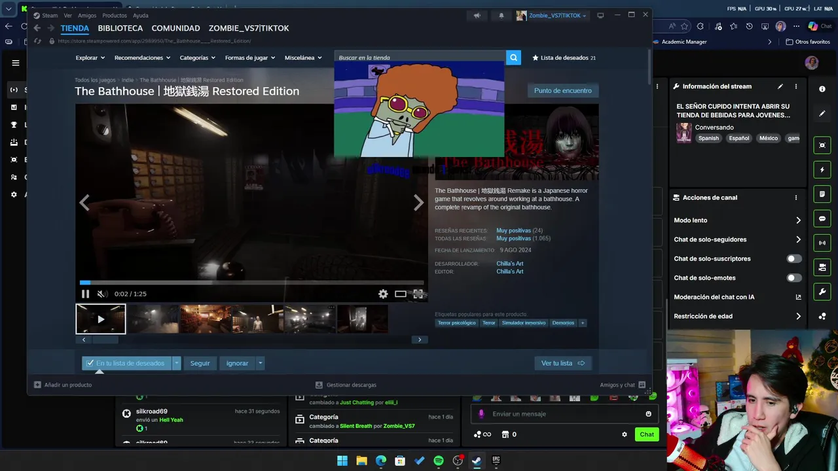Seek within the trailer progress bar
The width and height of the screenshot is (838, 471).
[252, 283]
